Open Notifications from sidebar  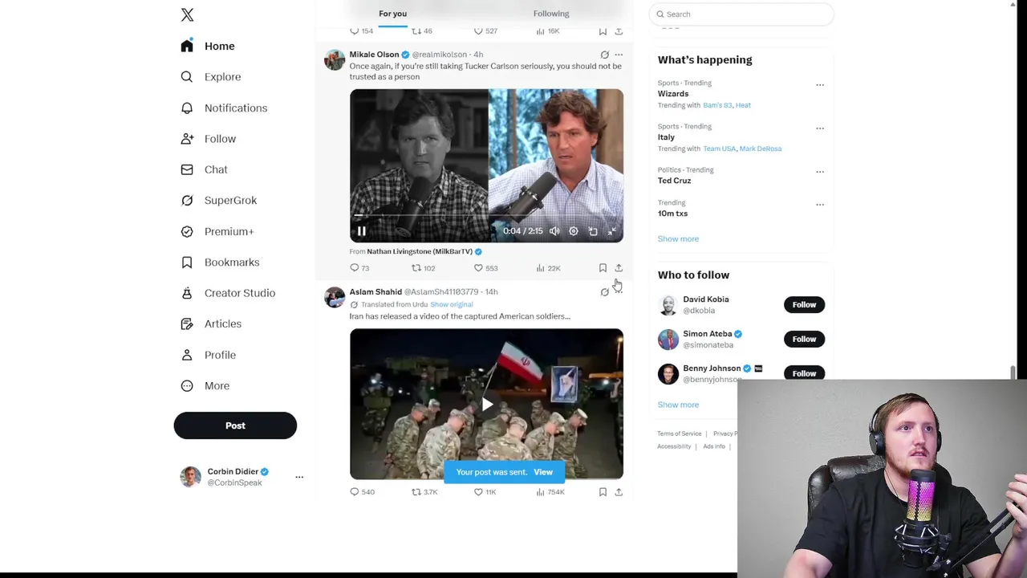(x=224, y=108)
